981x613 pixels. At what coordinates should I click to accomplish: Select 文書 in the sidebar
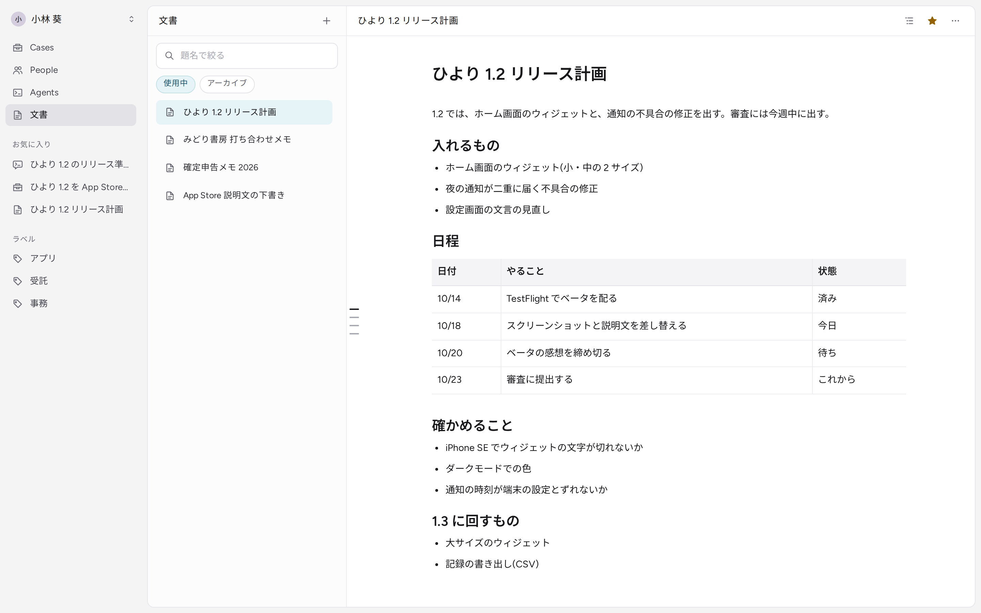tap(71, 115)
